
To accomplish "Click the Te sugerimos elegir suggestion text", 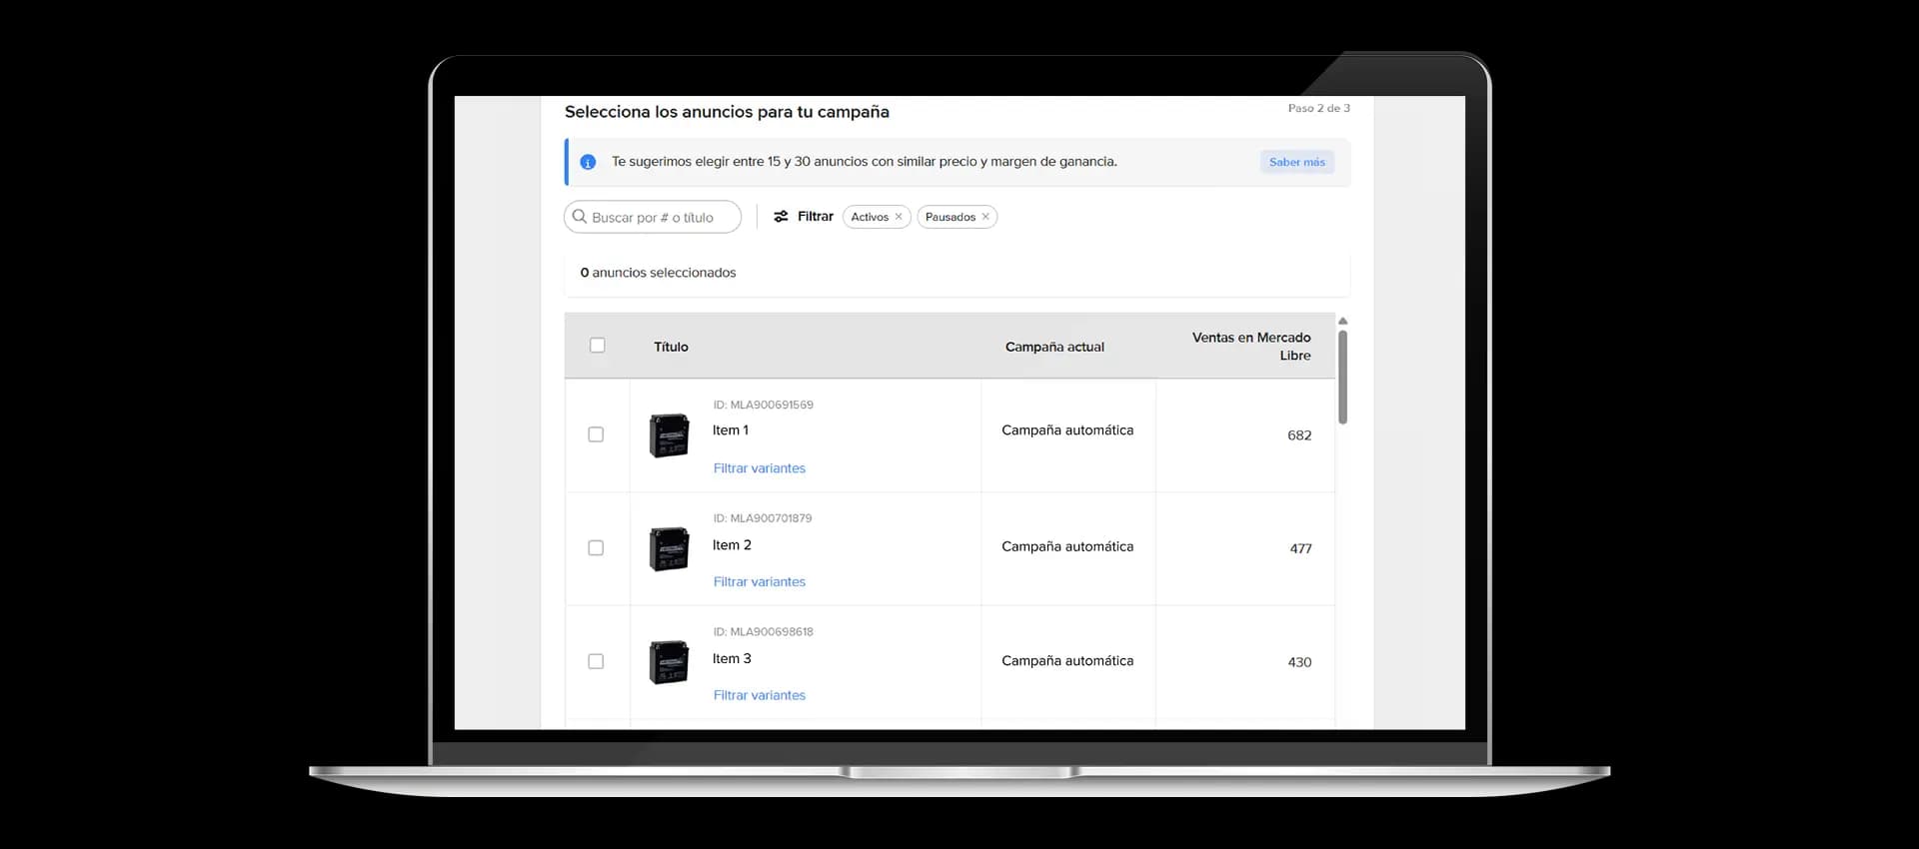I will point(865,162).
